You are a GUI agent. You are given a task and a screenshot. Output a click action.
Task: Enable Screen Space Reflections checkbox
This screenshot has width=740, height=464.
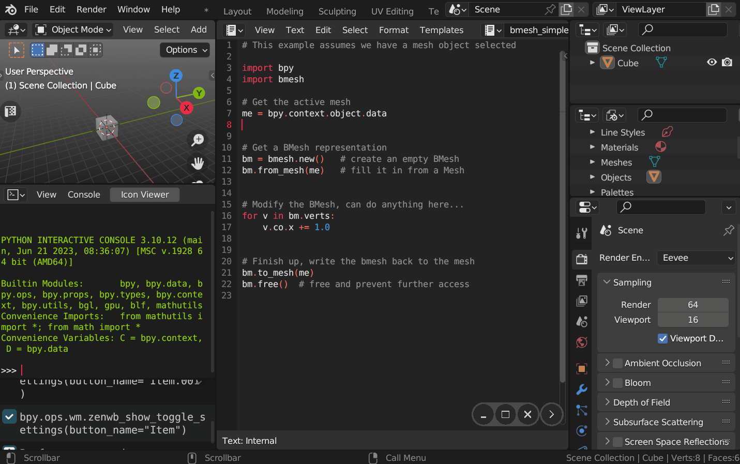pos(617,442)
